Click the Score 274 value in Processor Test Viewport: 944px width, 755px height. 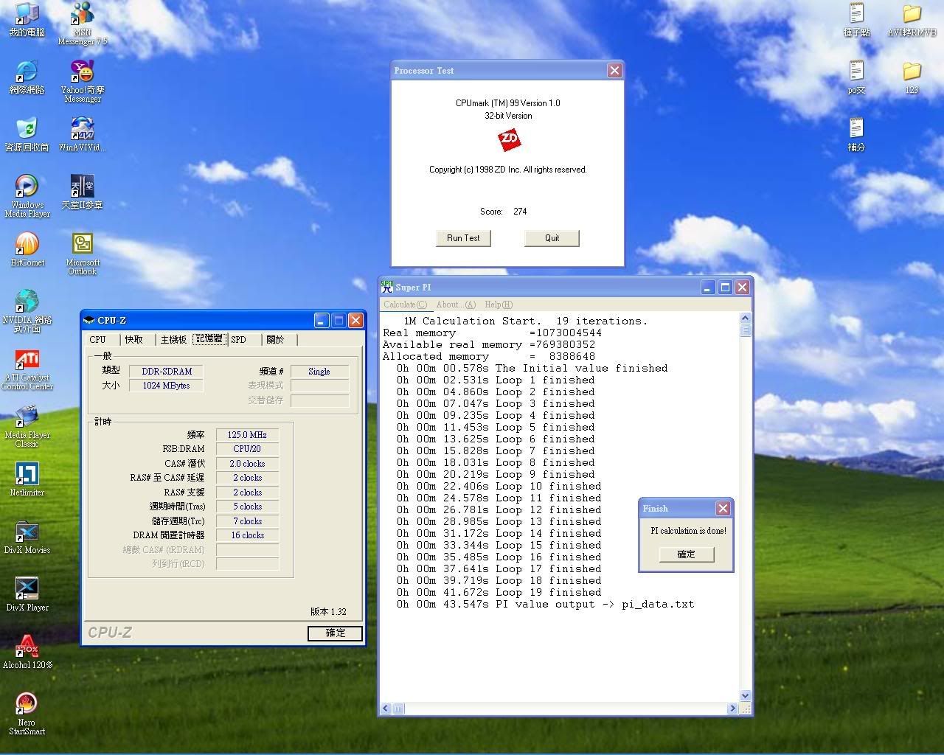(520, 212)
